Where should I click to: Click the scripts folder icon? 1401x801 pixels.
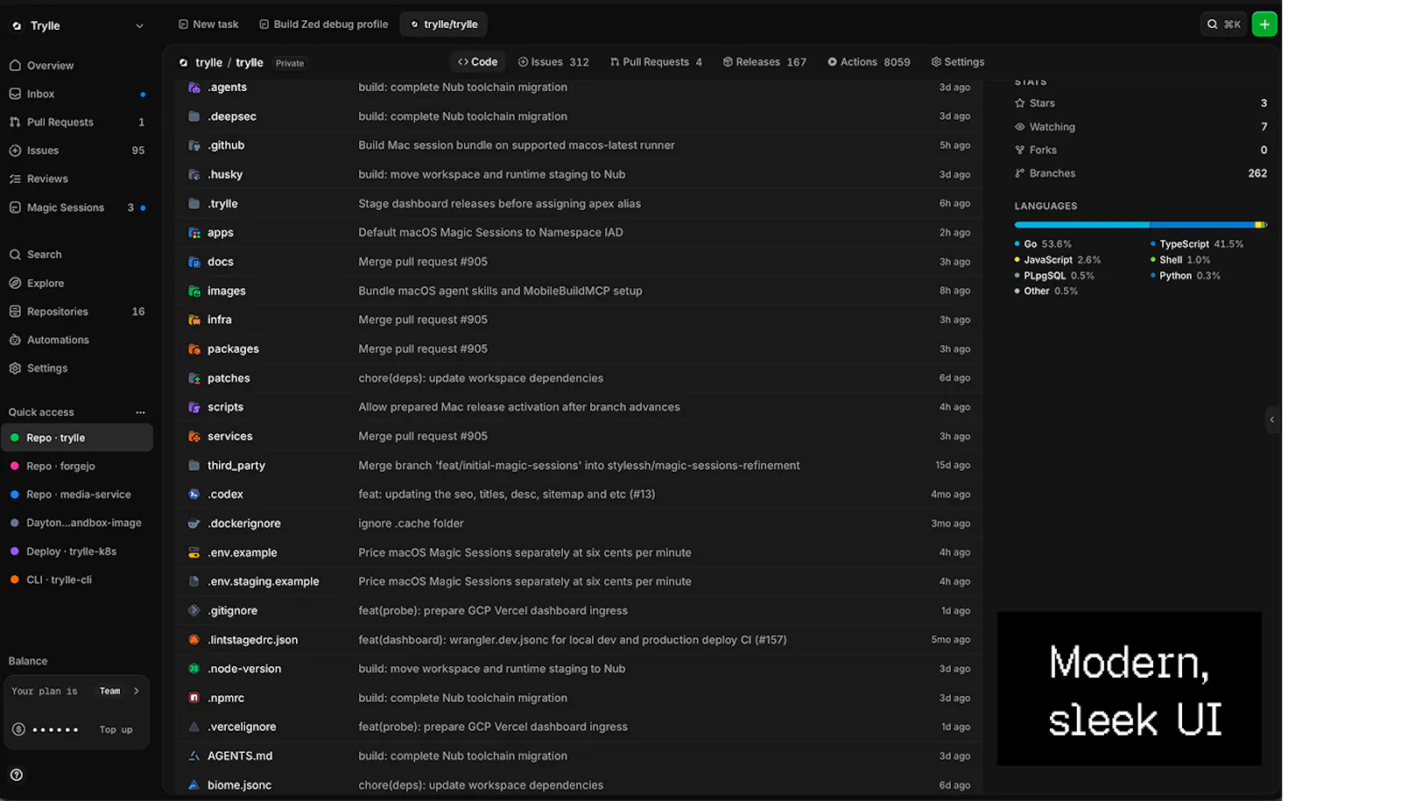tap(194, 407)
